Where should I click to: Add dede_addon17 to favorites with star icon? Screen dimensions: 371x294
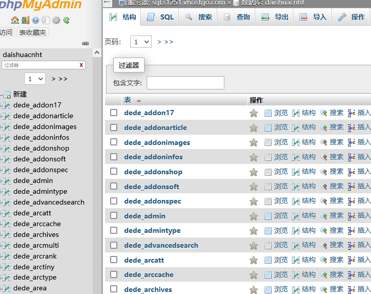pos(254,113)
